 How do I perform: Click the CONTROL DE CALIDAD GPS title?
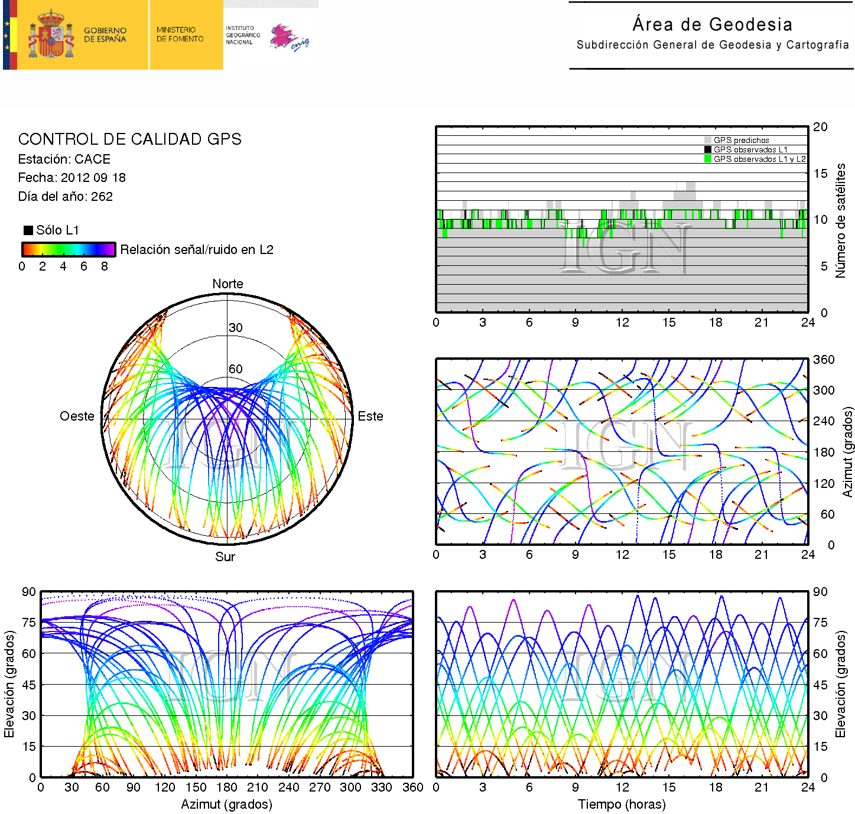129,139
